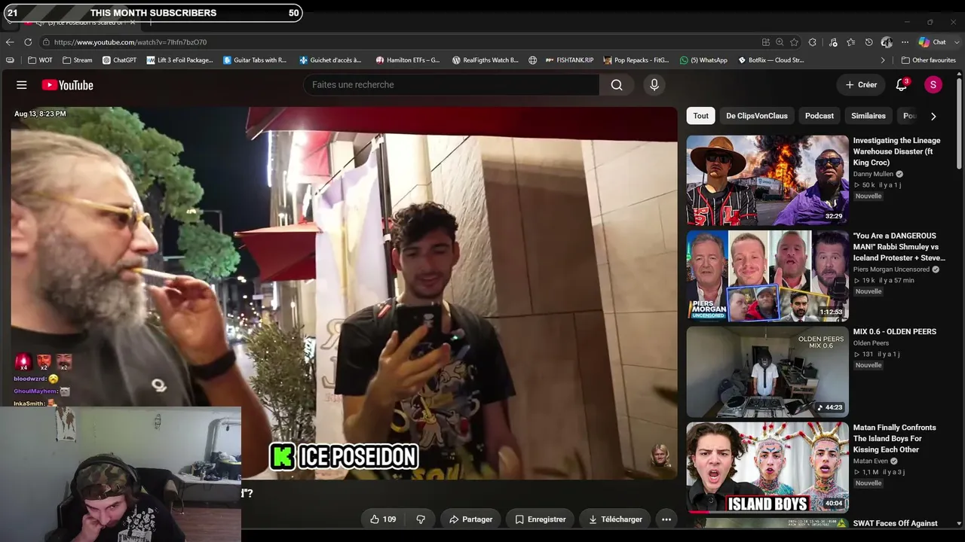965x542 pixels.
Task: Select the Tout filter chip
Action: click(701, 116)
